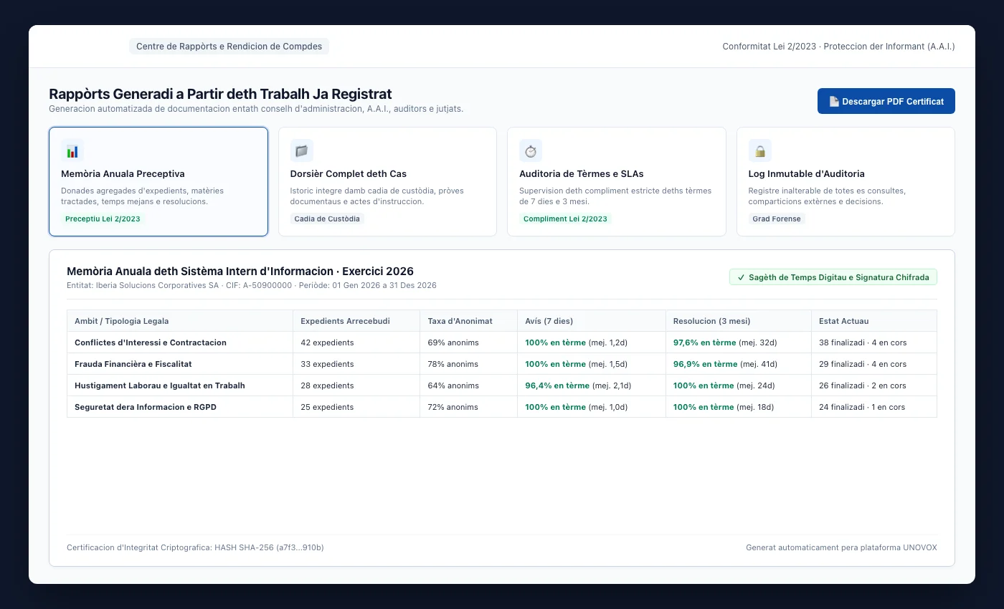
Task: Click the Centre de Rappòrts header pill
Action: [229, 47]
